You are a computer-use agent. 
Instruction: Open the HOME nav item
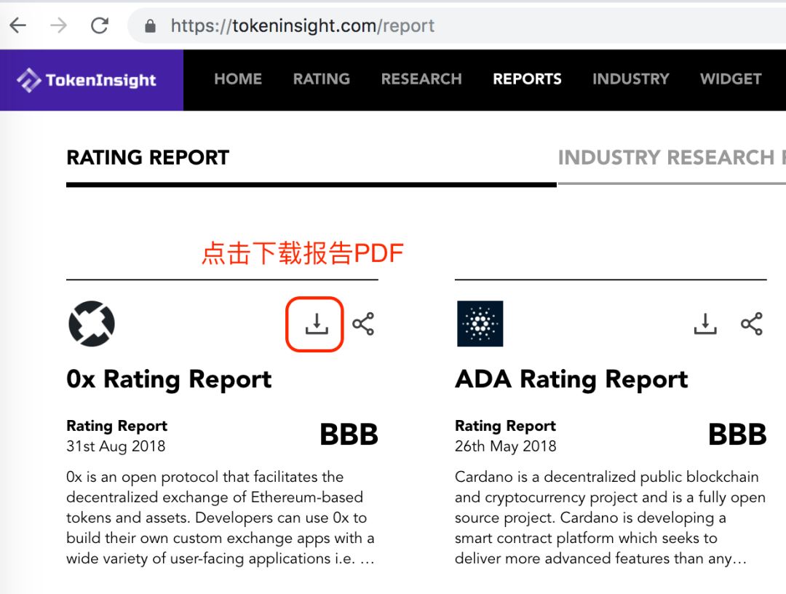click(238, 79)
